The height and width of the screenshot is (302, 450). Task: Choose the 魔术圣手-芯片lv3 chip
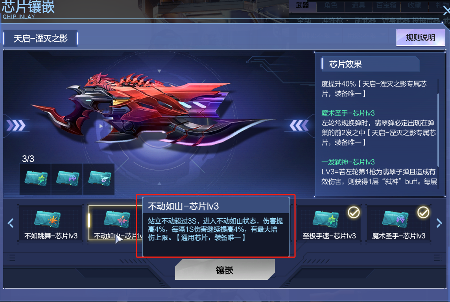click(398, 223)
